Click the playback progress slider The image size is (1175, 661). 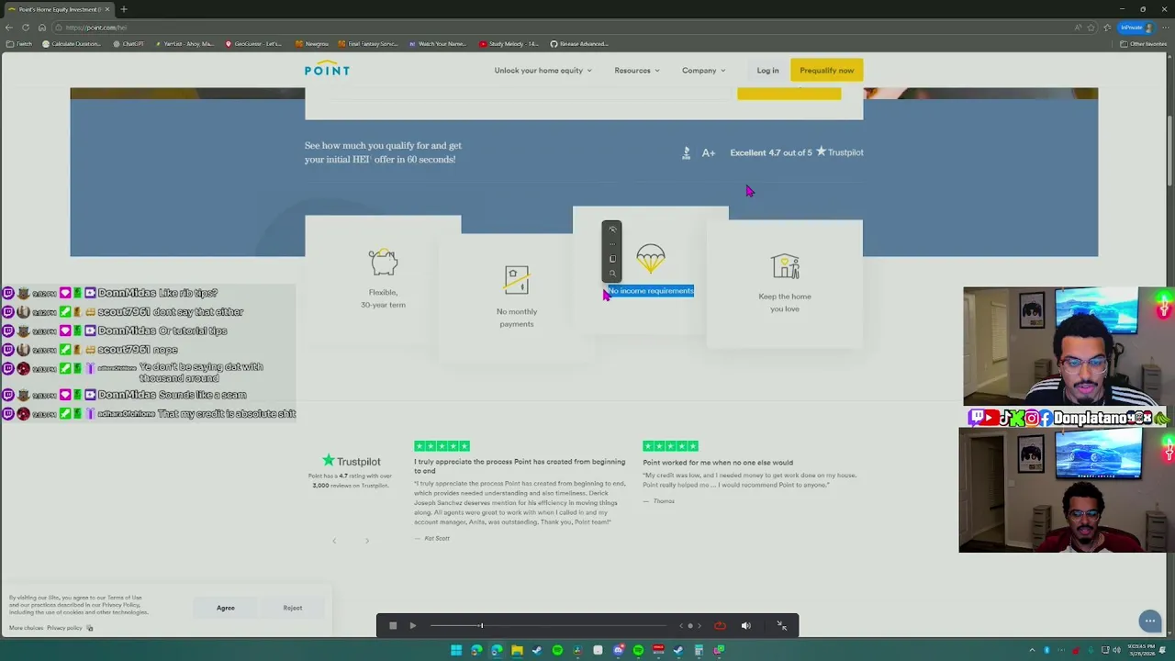click(547, 626)
